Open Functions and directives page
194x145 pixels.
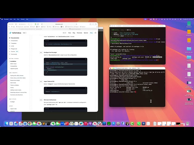[x=16, y=95]
